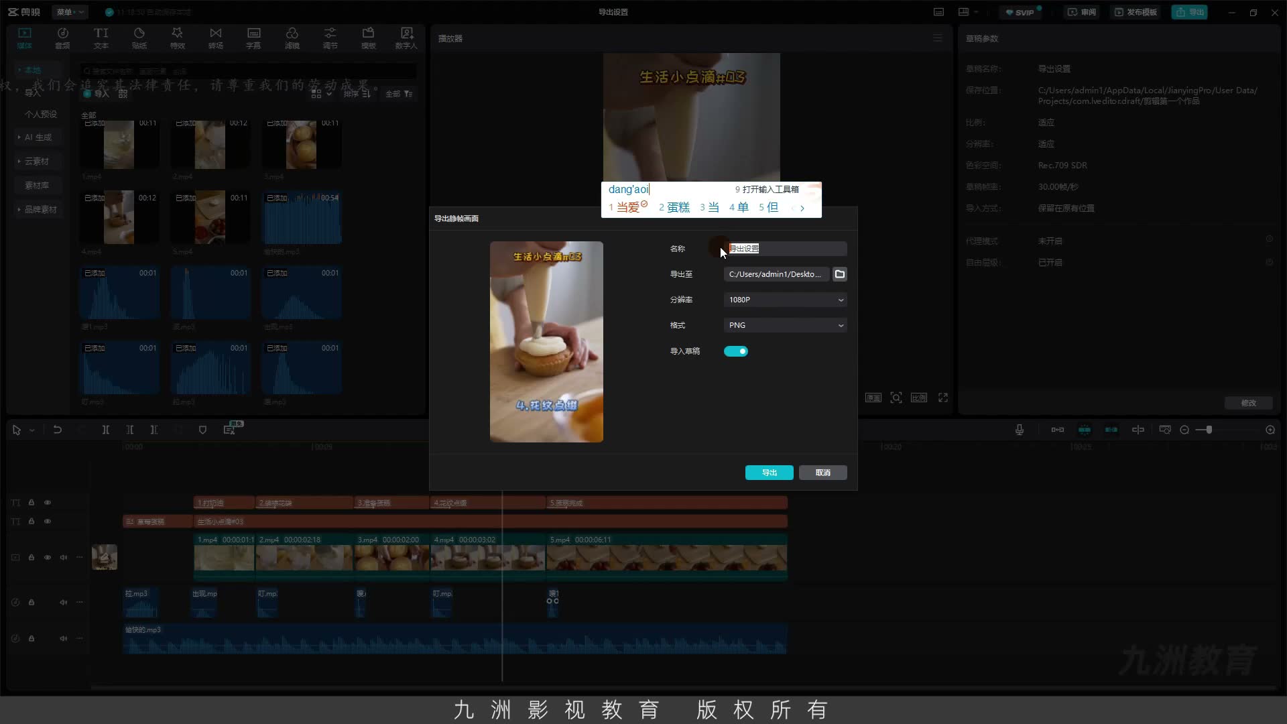Expand the 1080P resolution dropdown
This screenshot has height=724, width=1287.
pyautogui.click(x=785, y=300)
